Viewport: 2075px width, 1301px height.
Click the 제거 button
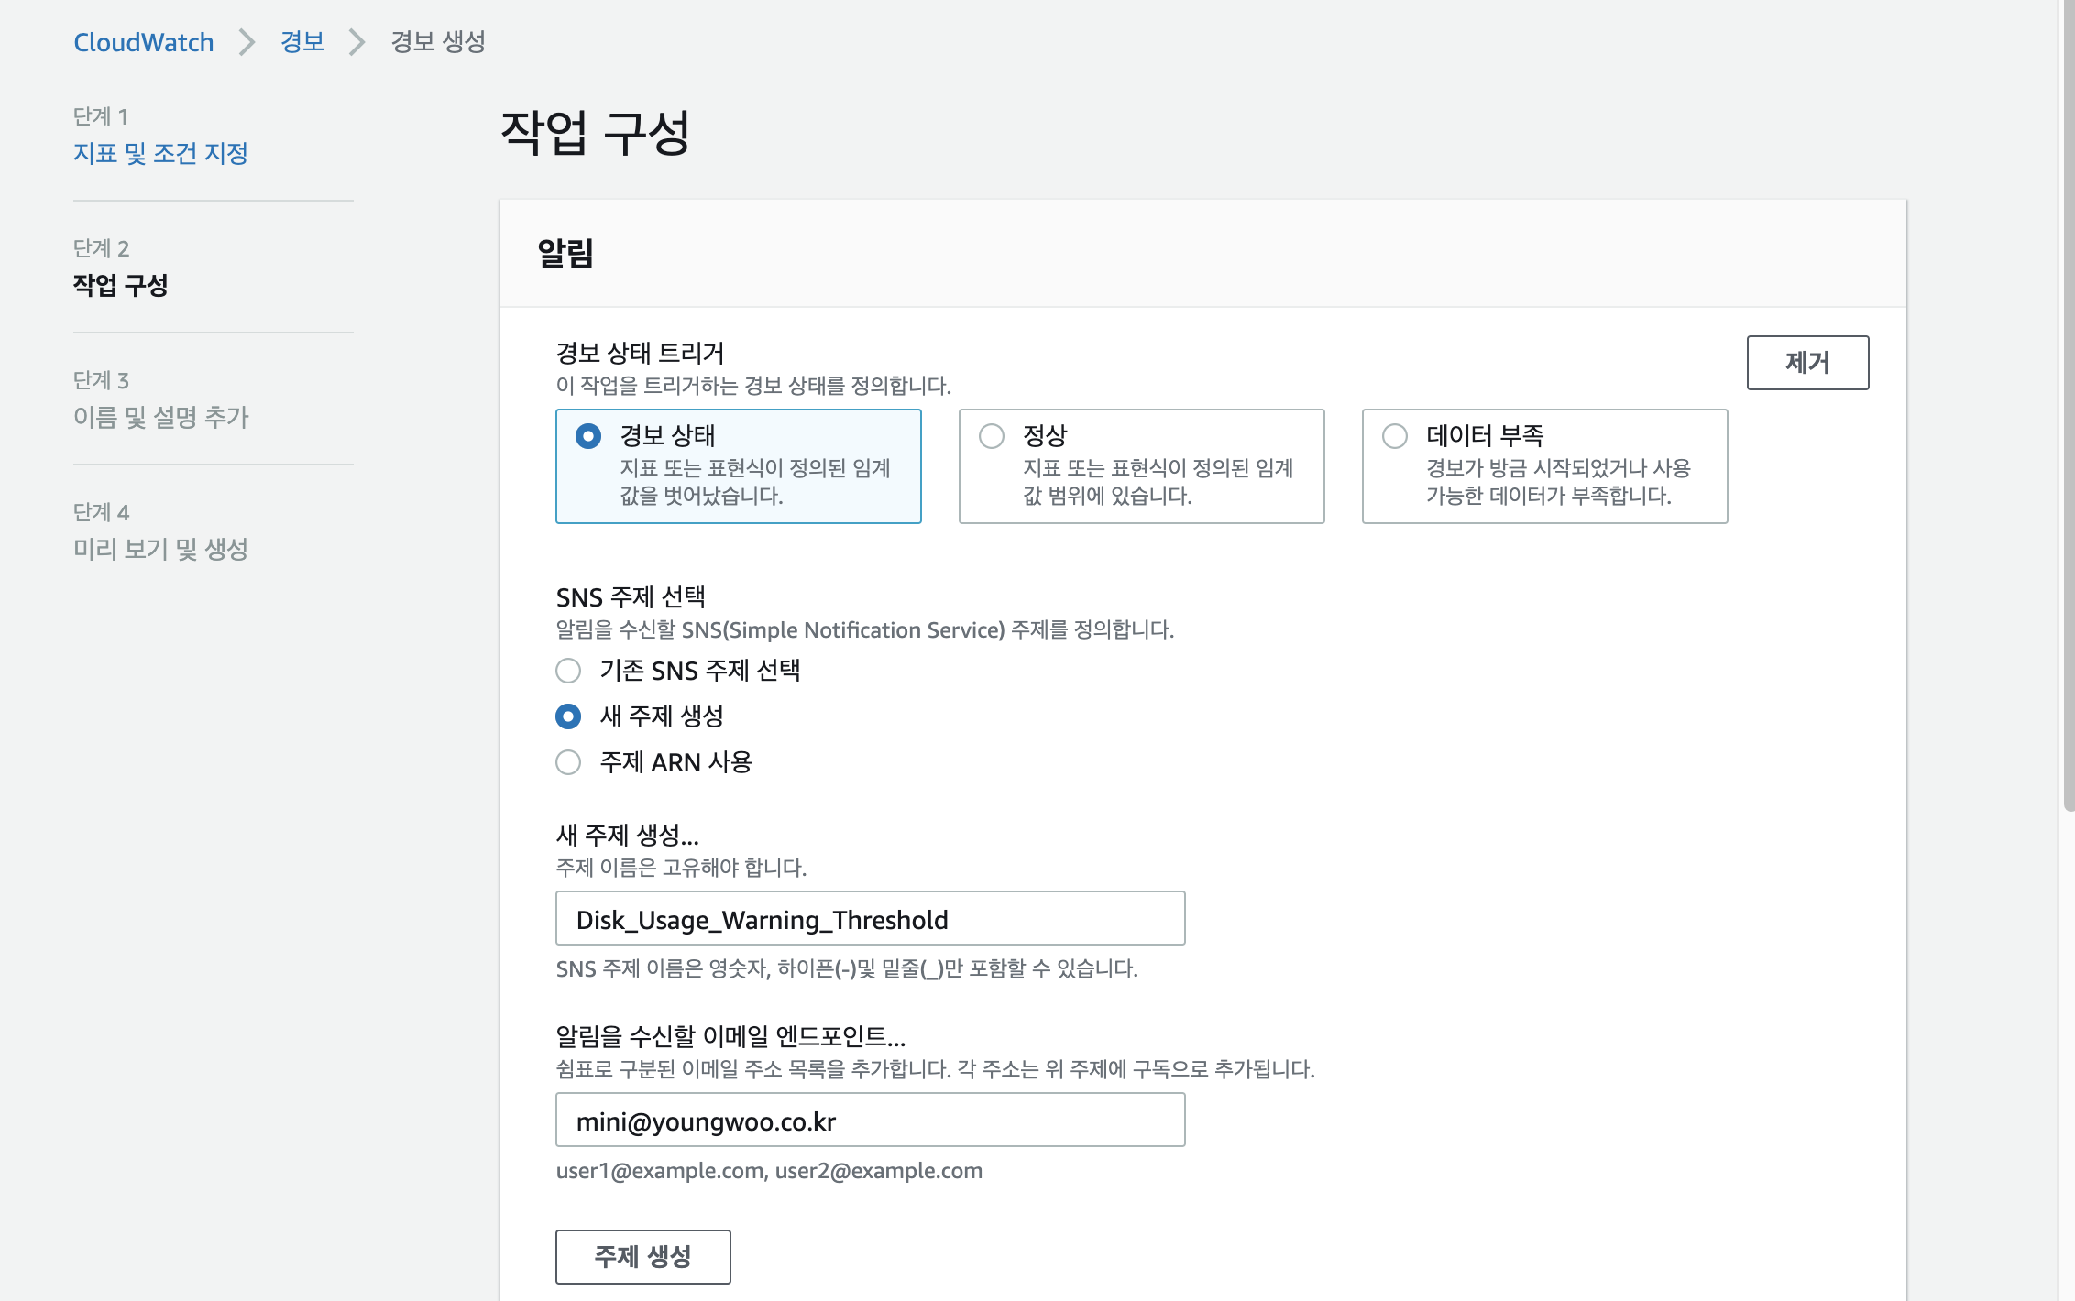[x=1807, y=363]
